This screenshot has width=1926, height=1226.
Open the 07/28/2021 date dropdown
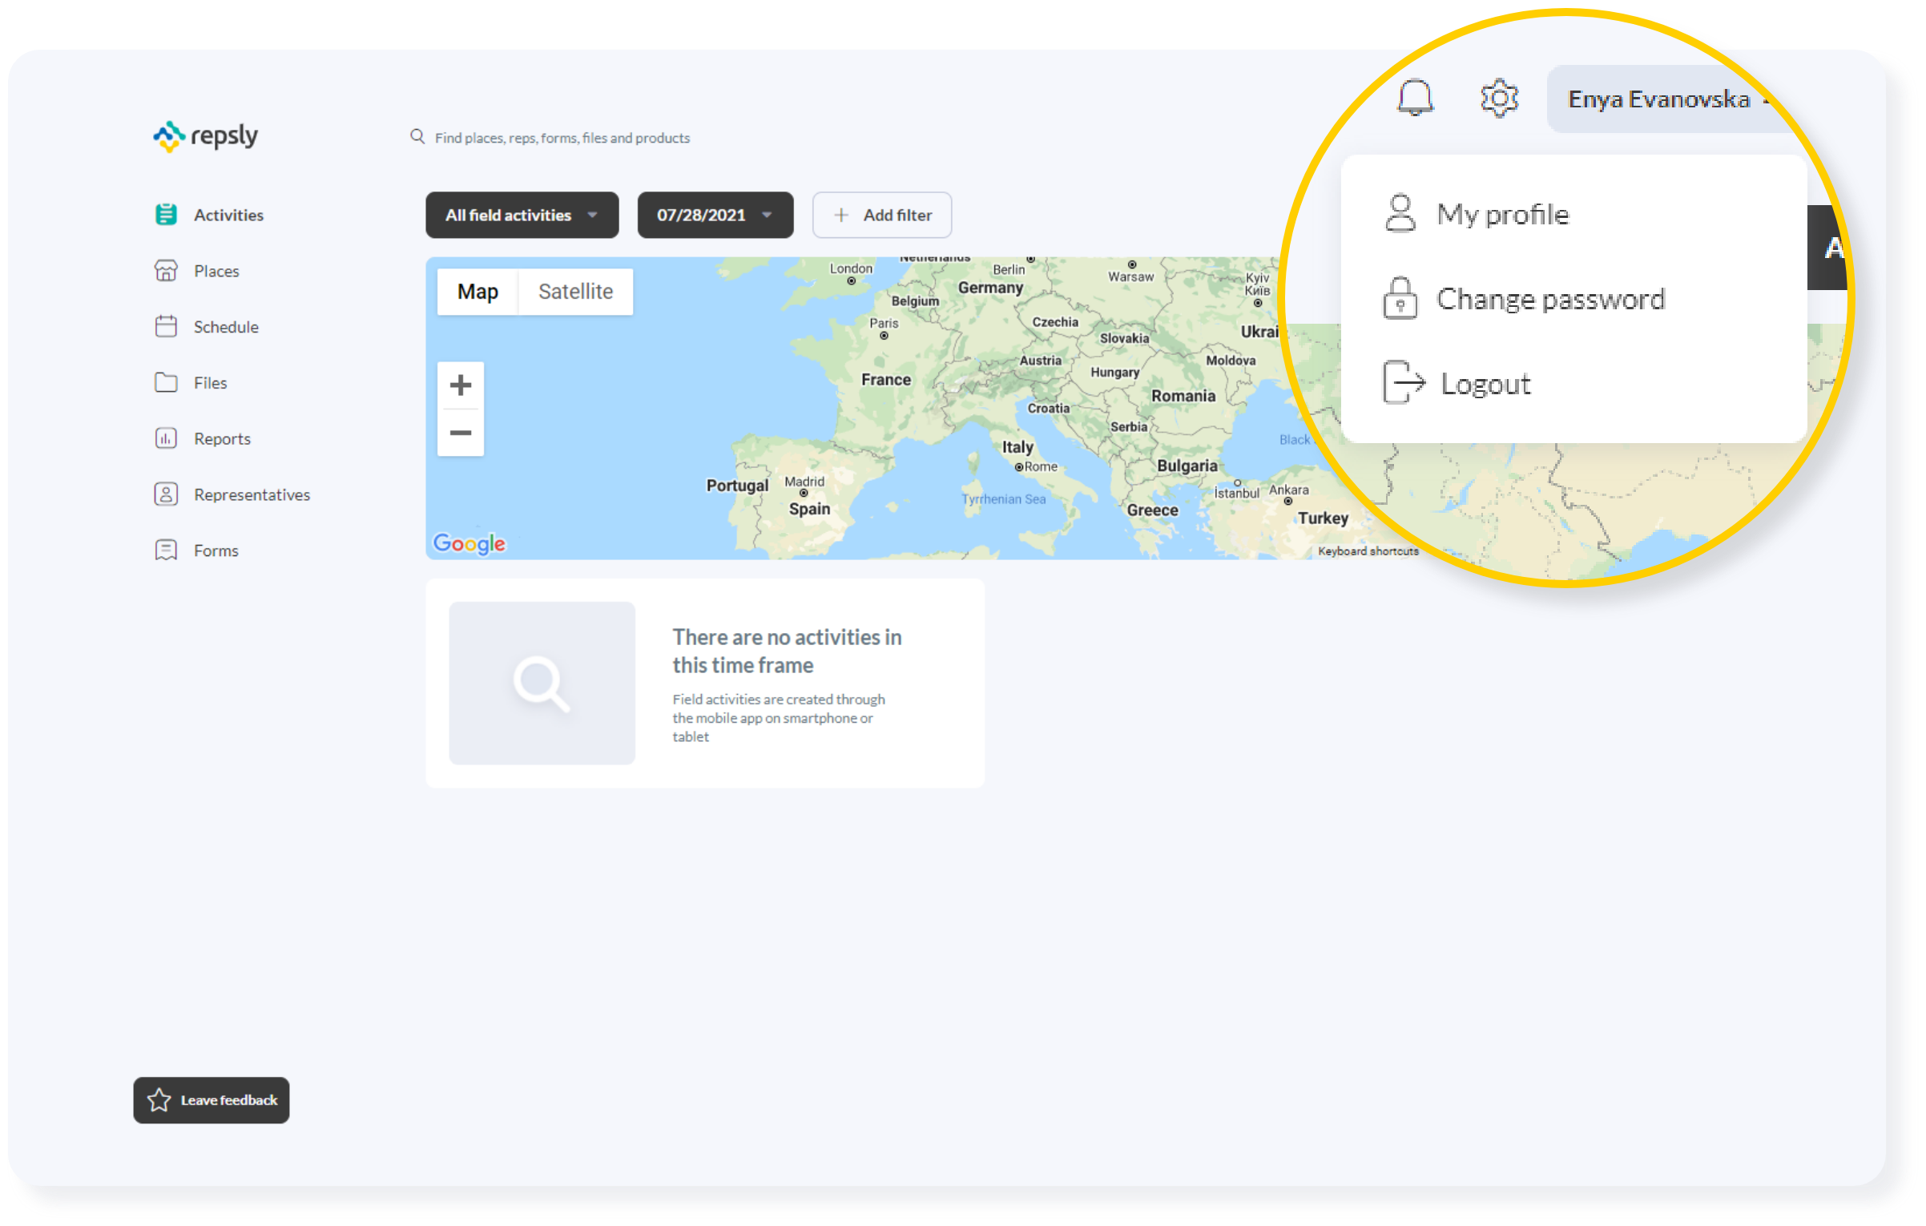pyautogui.click(x=715, y=215)
